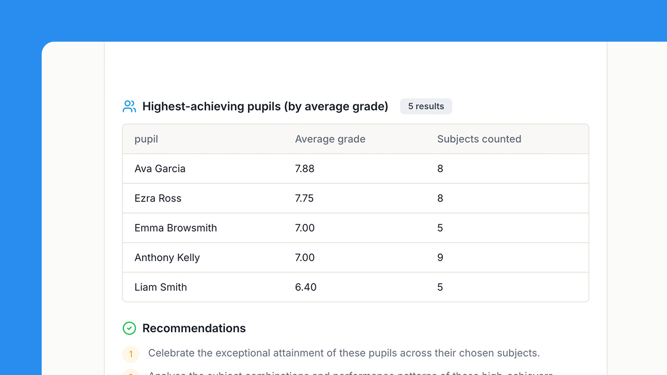Click Anthony Kelly's 7.00 average grade
Screen dimensions: 667x375
305,258
